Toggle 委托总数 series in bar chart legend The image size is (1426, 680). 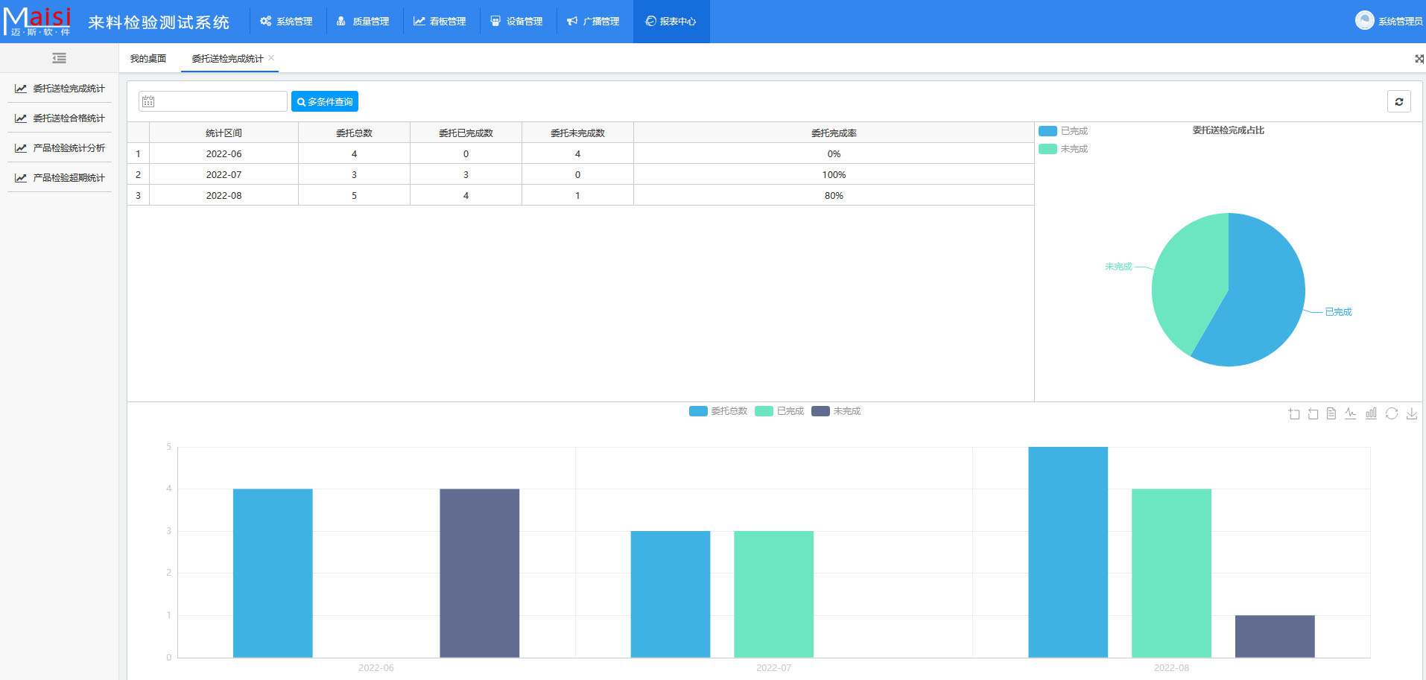[718, 411]
